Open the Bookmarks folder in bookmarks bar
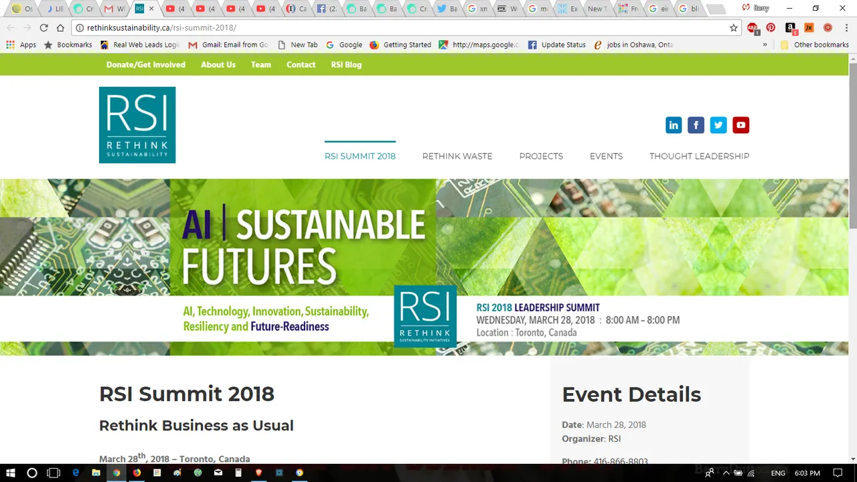This screenshot has width=857, height=482. click(x=68, y=45)
